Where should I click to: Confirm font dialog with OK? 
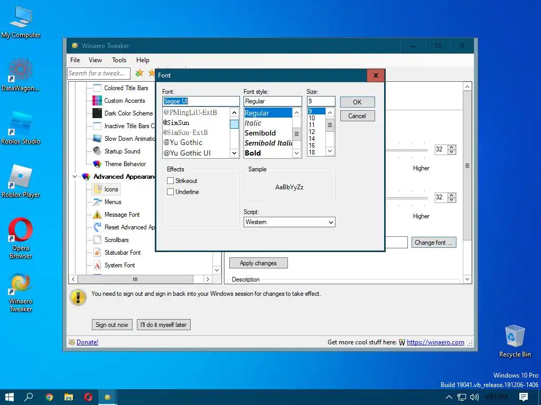coord(357,102)
